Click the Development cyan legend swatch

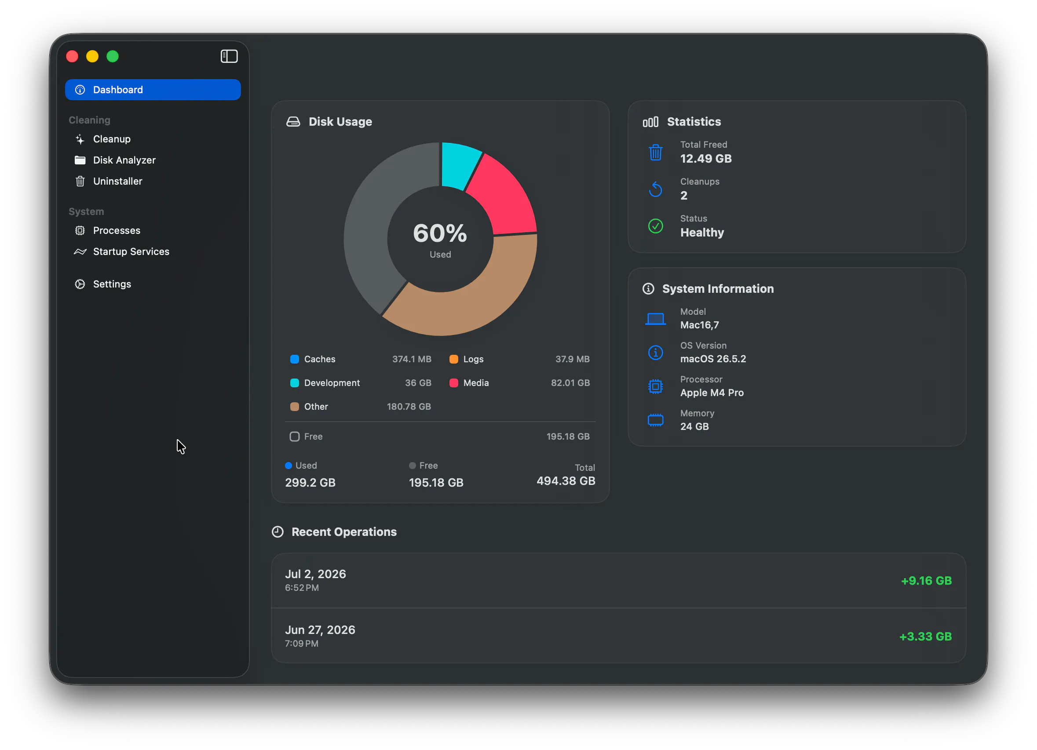click(x=295, y=382)
